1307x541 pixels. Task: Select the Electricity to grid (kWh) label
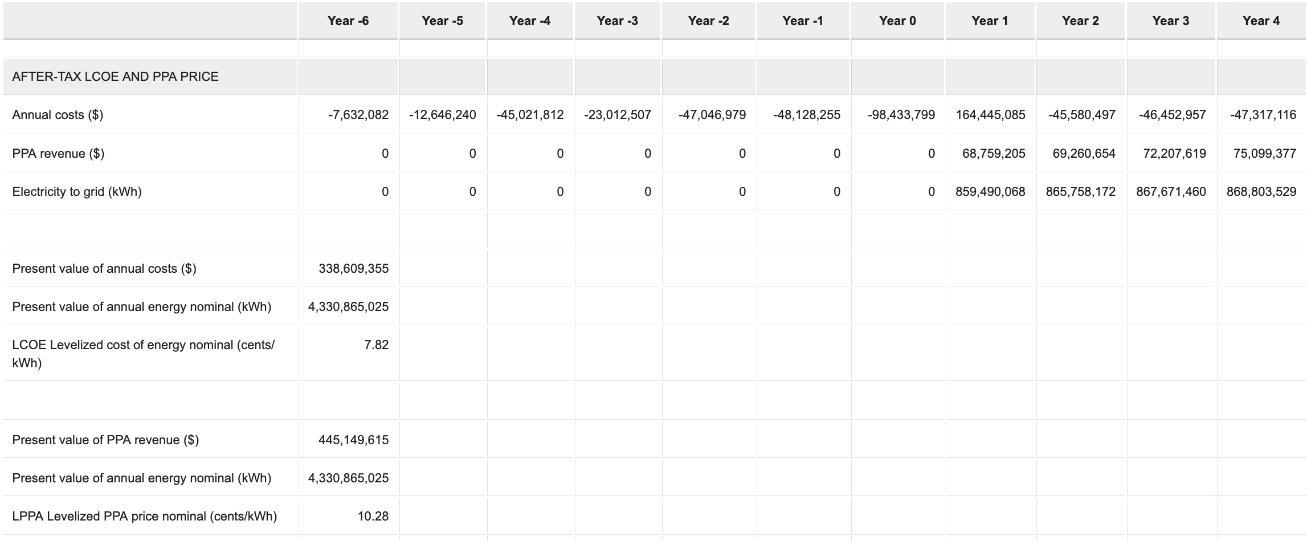pyautogui.click(x=77, y=192)
